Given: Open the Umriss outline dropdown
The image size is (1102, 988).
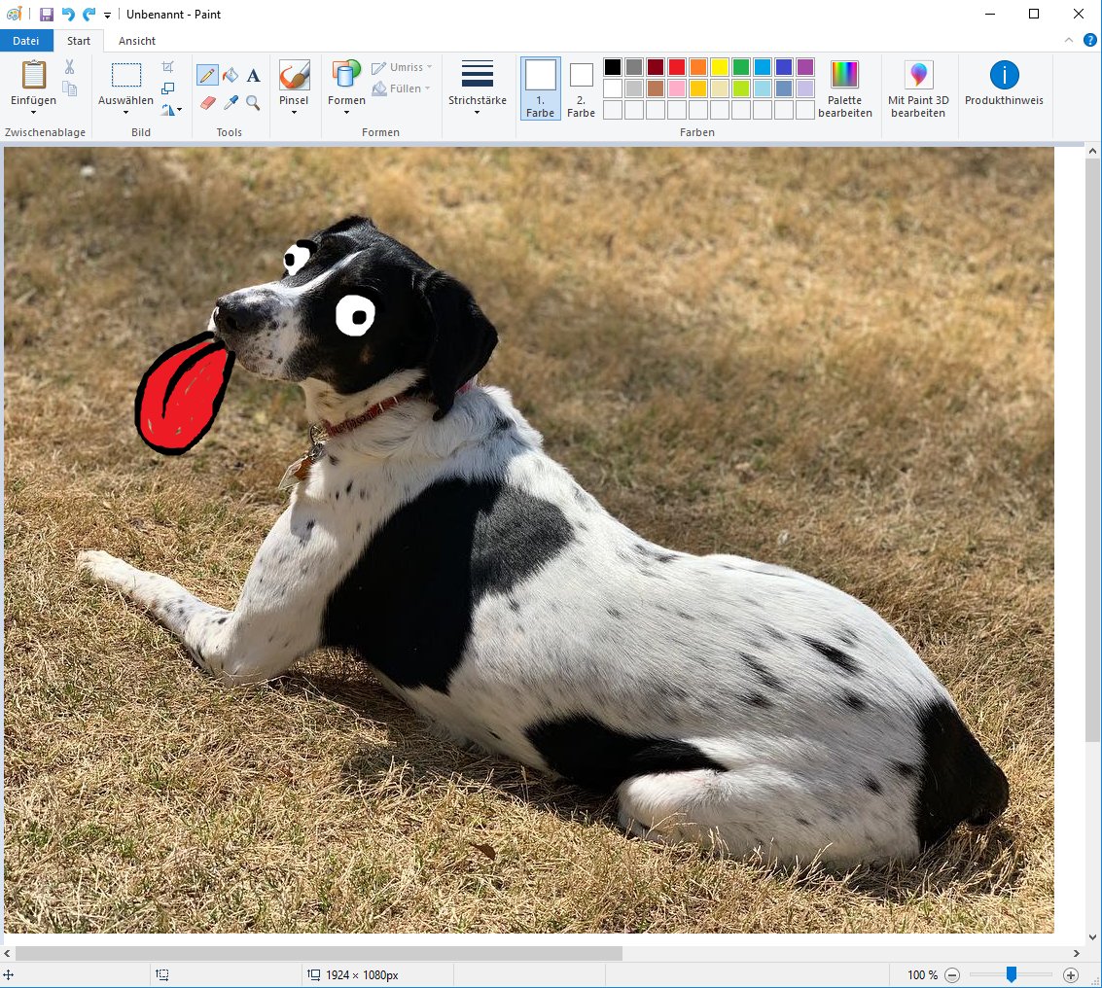Looking at the screenshot, I should pos(402,67).
